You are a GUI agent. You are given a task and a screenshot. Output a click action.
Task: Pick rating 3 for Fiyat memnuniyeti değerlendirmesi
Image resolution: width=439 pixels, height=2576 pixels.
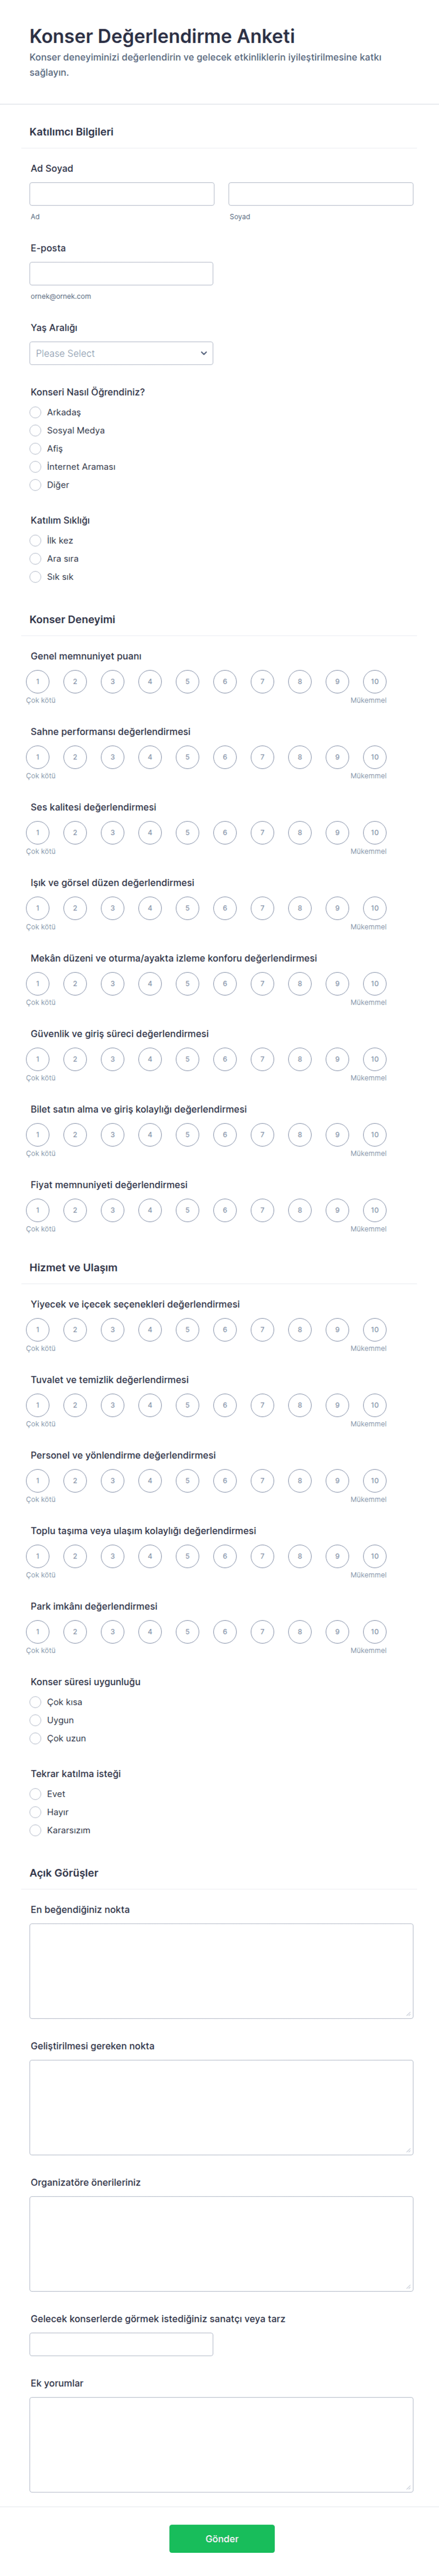[112, 1210]
